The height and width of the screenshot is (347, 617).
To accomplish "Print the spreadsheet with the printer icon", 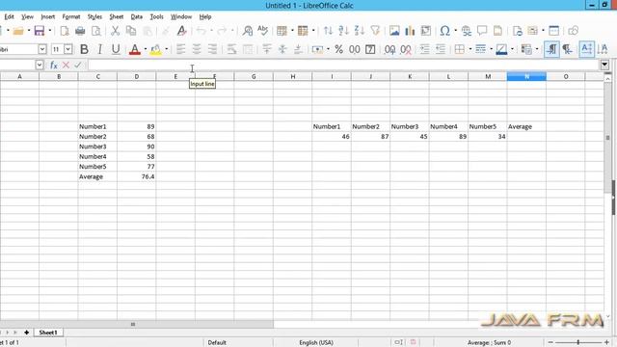I will click(x=80, y=31).
